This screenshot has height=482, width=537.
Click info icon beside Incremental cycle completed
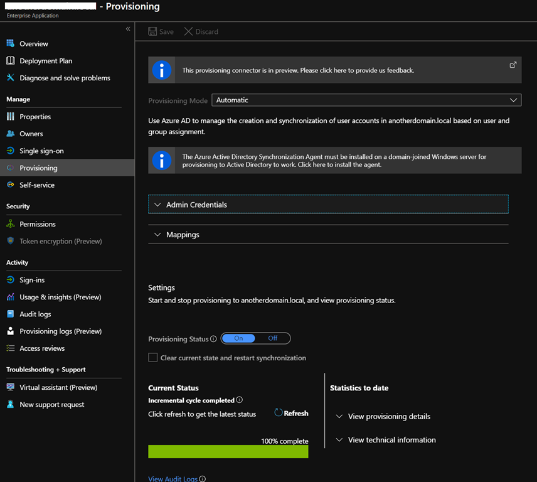point(239,400)
